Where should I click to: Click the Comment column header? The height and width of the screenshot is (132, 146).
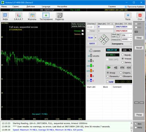point(117,87)
